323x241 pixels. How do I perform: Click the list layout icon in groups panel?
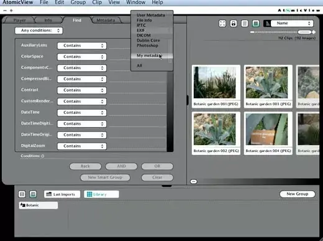click(22, 194)
